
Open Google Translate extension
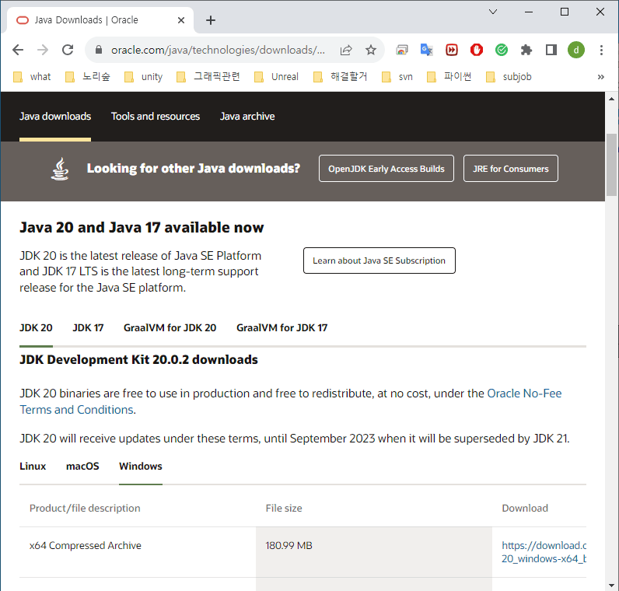tap(427, 50)
